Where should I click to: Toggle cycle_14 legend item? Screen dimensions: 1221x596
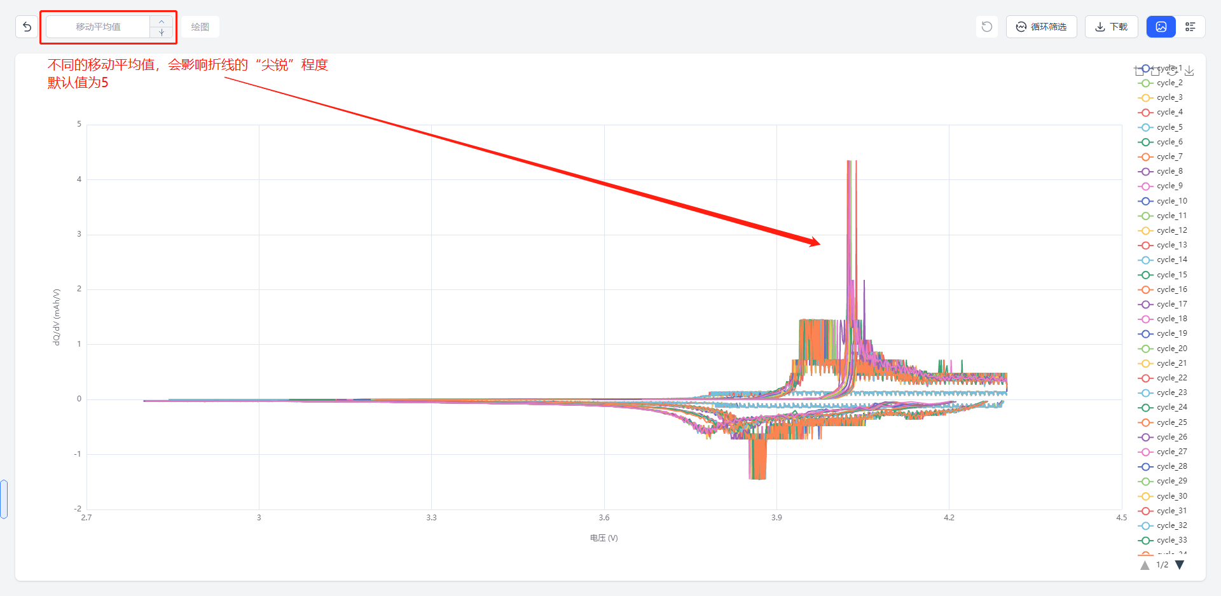(1162, 260)
